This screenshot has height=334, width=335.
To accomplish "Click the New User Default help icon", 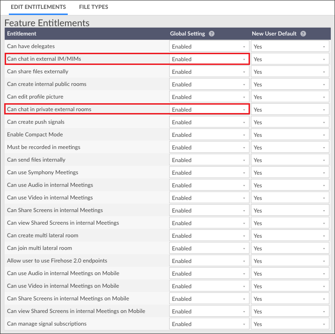I will click(x=303, y=34).
